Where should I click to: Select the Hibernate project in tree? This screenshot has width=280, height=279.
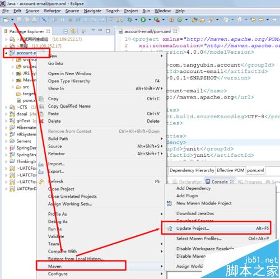(26, 128)
